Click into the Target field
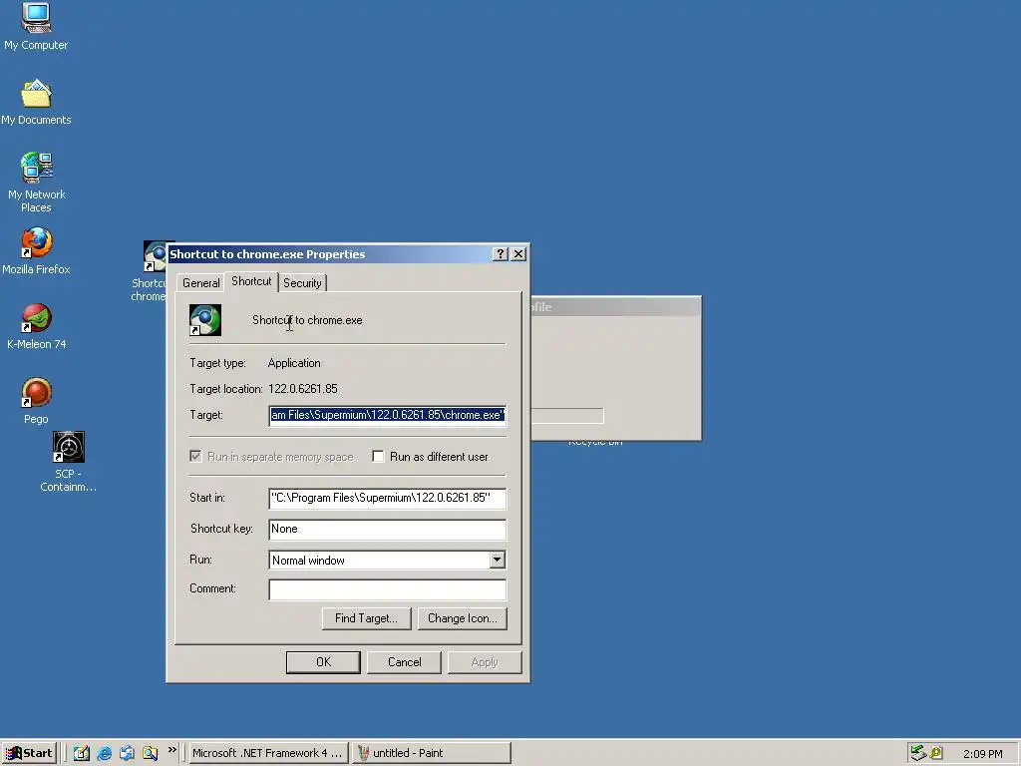Image resolution: width=1021 pixels, height=766 pixels. (x=388, y=415)
